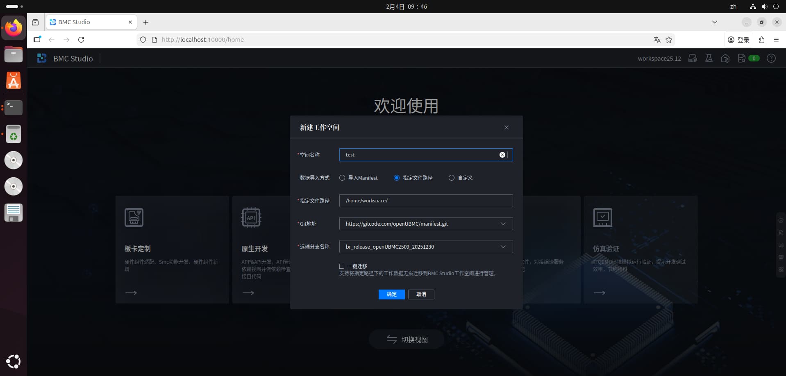
Task: Select the 导入Manifest radio option
Action: coord(342,178)
